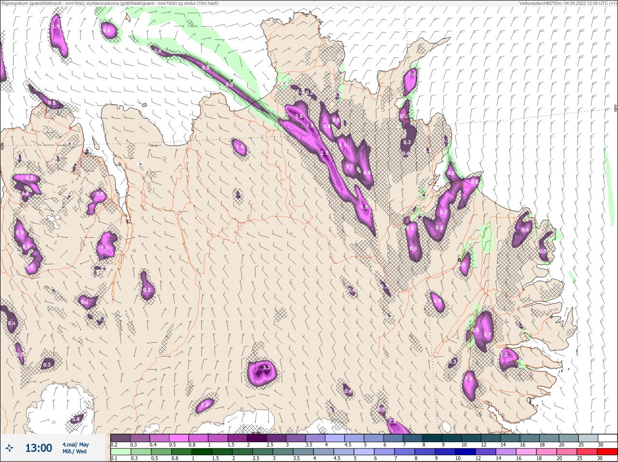This screenshot has width=618, height=462.
Task: Click the '4.maí/ May' date label
Action: [75, 445]
